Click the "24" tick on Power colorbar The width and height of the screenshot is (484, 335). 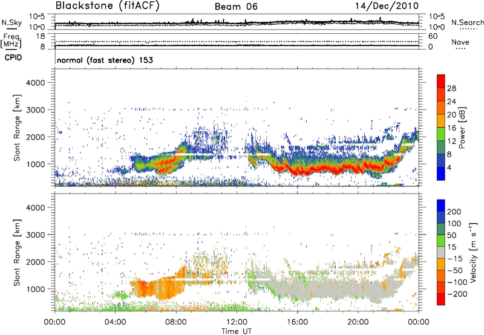451,102
